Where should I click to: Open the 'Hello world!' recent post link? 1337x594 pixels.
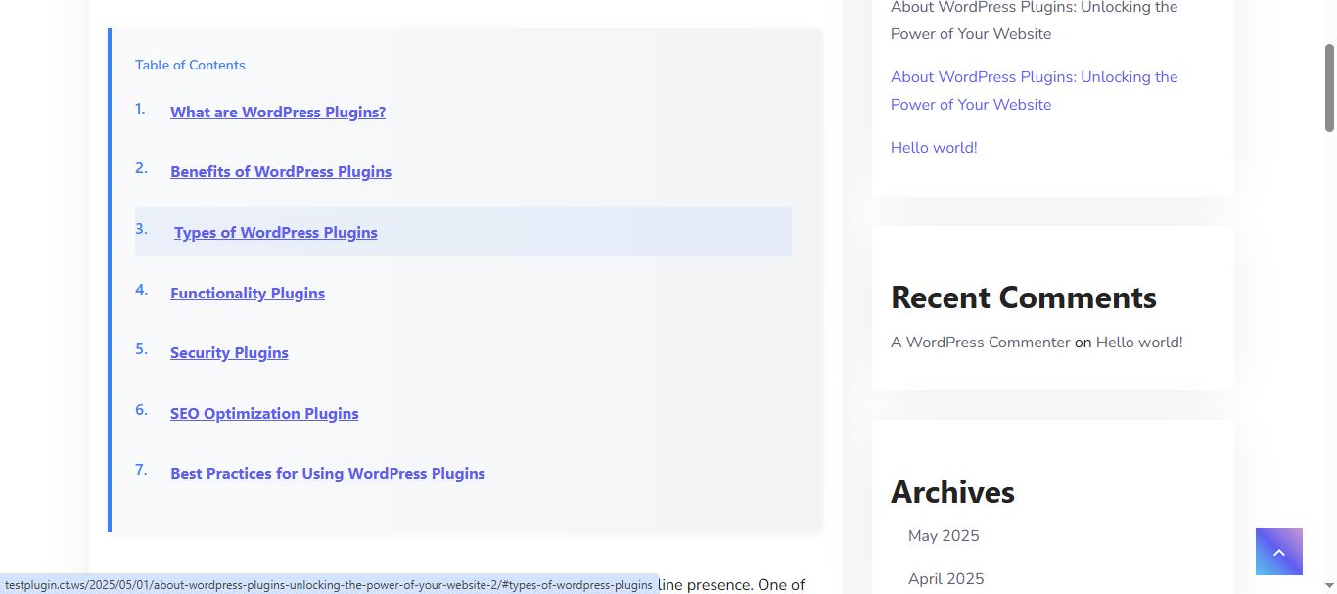[934, 147]
